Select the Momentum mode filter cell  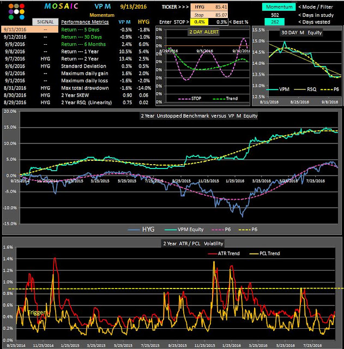coord(279,7)
